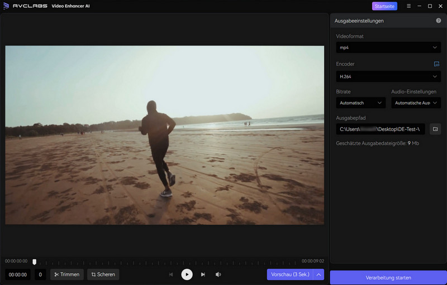Image resolution: width=447 pixels, height=285 pixels.
Task: Mute the video with the speaker icon
Action: [x=218, y=274]
